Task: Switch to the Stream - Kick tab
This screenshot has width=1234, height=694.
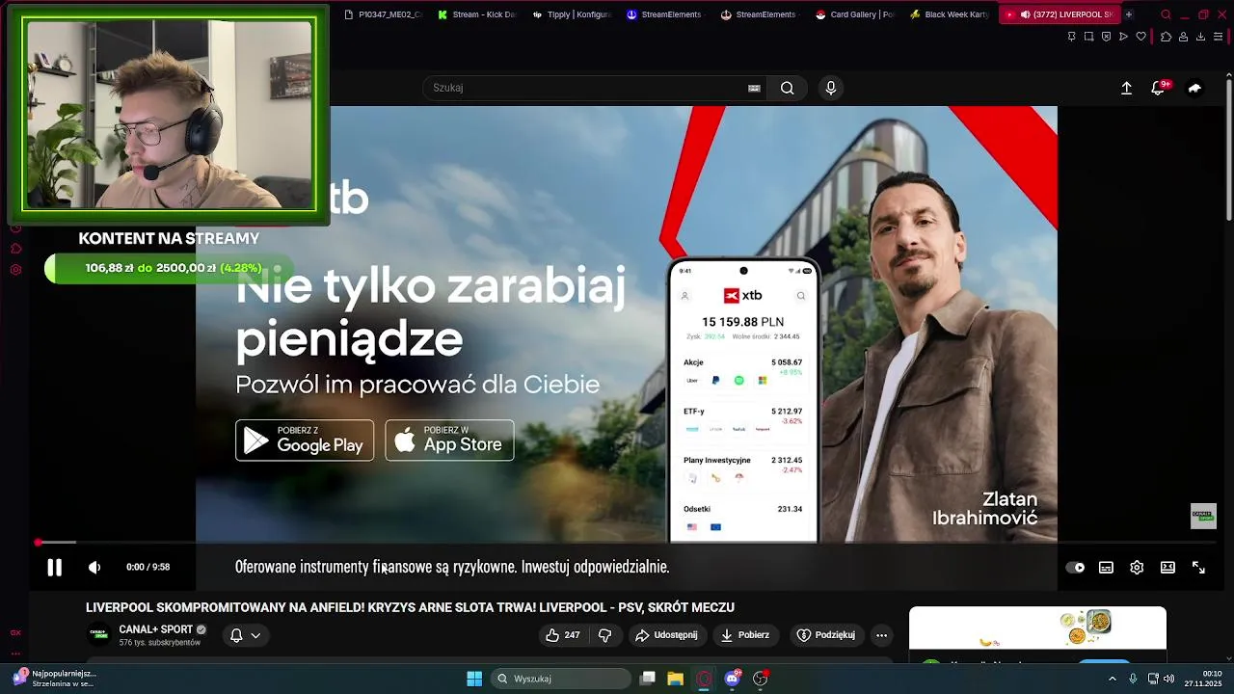Action: click(477, 14)
